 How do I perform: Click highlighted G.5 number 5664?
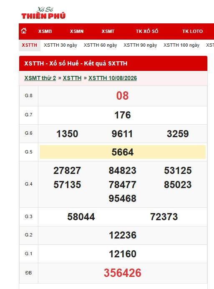123,152
